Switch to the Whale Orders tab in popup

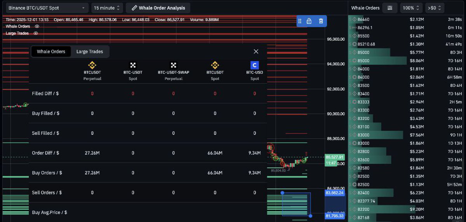(x=51, y=52)
